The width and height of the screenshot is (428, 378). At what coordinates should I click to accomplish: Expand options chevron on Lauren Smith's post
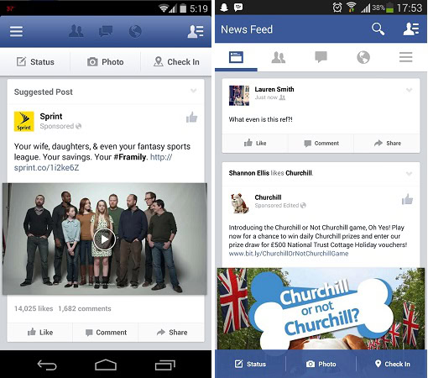pos(409,90)
